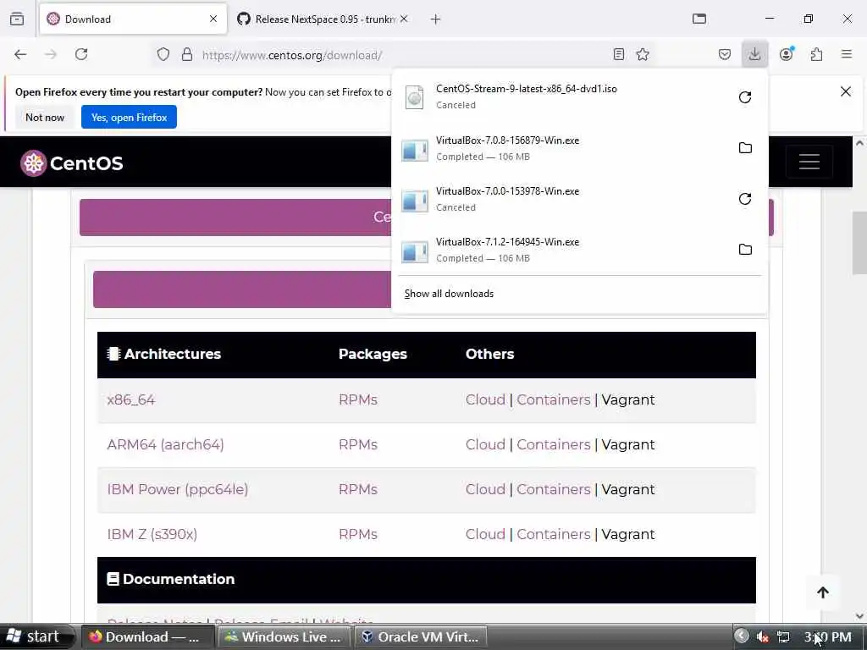Switch to Windows Live taskbar item
Screen dimensions: 867x650
point(284,636)
